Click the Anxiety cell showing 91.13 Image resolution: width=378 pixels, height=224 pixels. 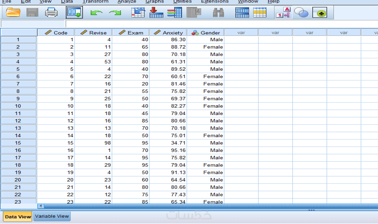coord(168,172)
